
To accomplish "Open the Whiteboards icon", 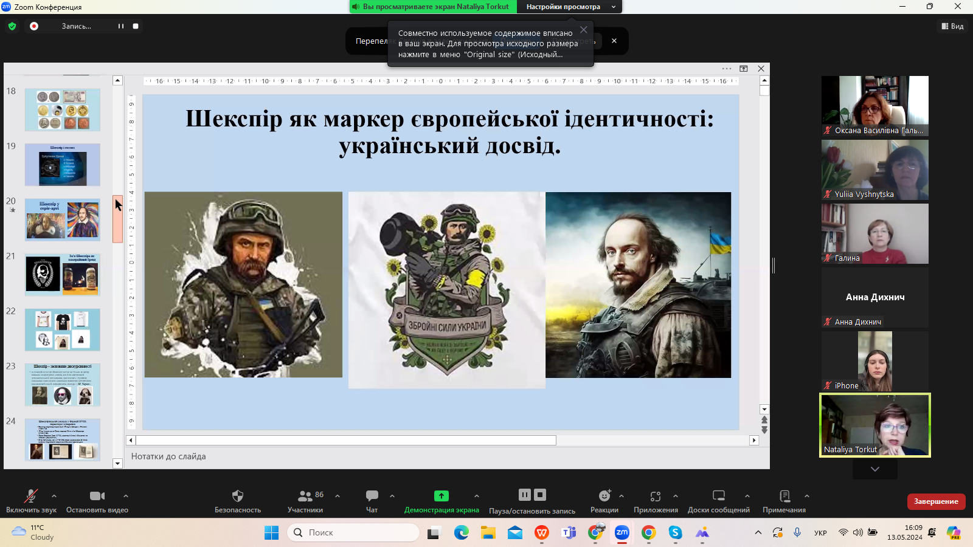I will [718, 496].
